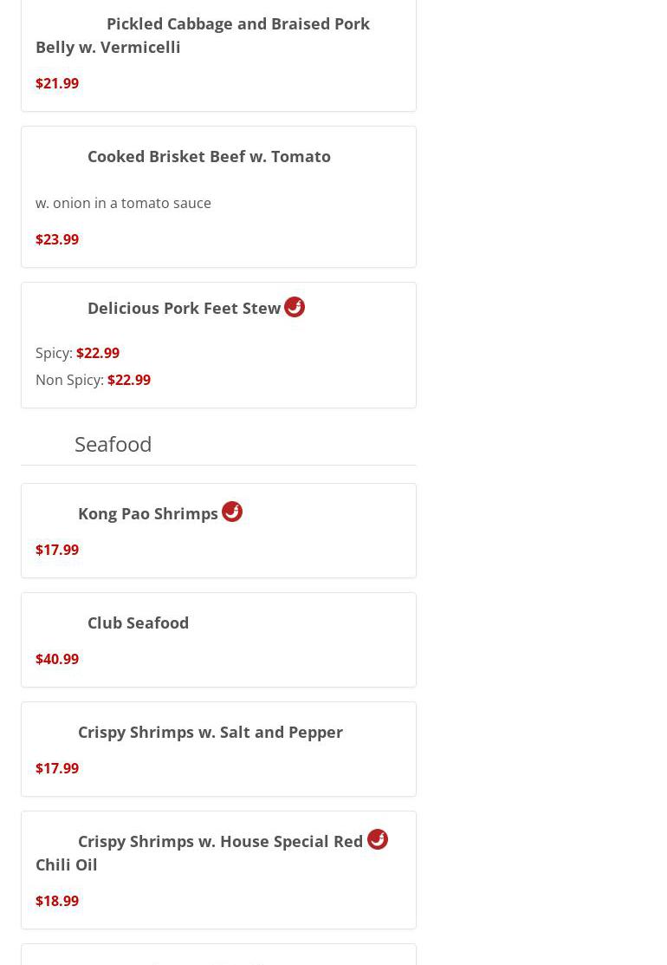The image size is (667, 965).
Task: Open the Kong Pao Shrimps item
Action: (148, 513)
